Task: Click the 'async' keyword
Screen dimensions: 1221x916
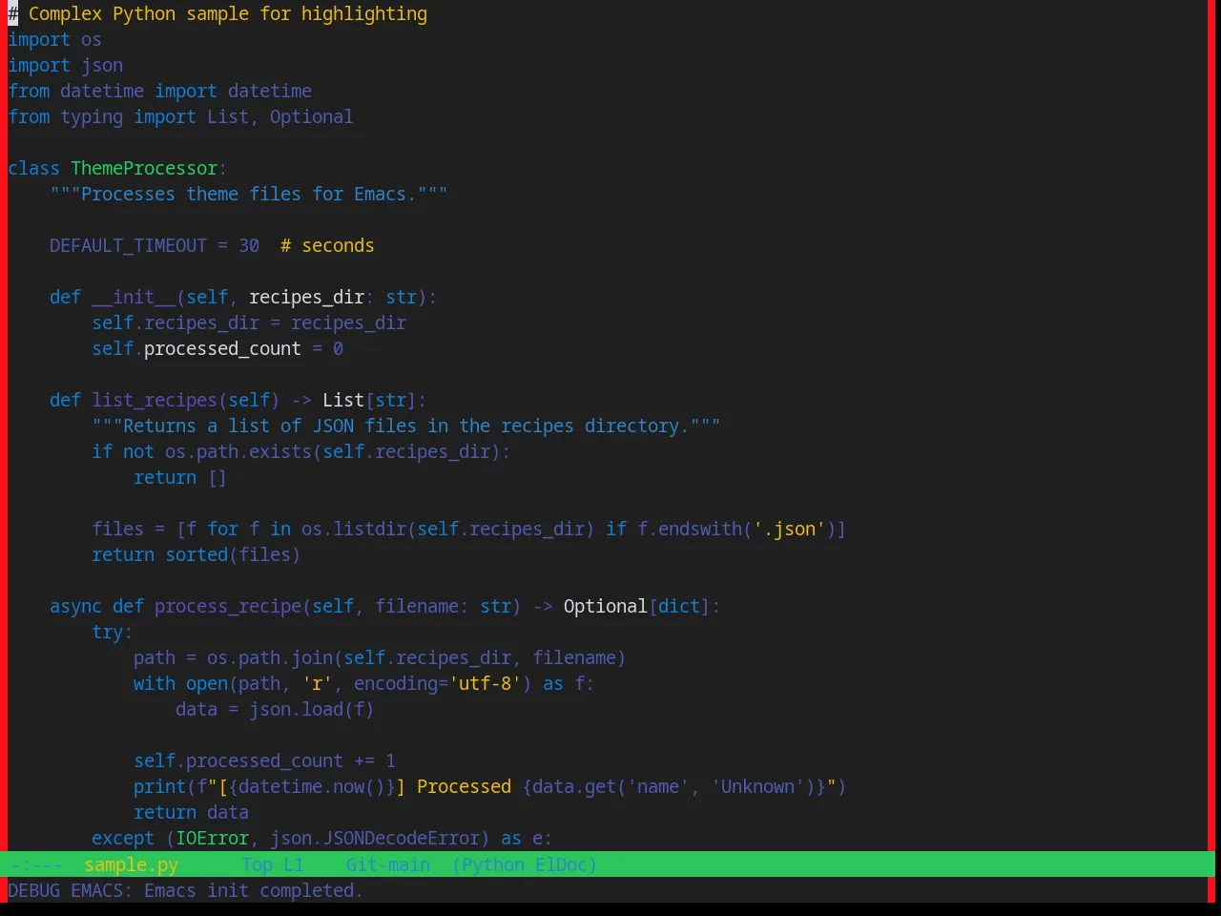Action: point(75,606)
